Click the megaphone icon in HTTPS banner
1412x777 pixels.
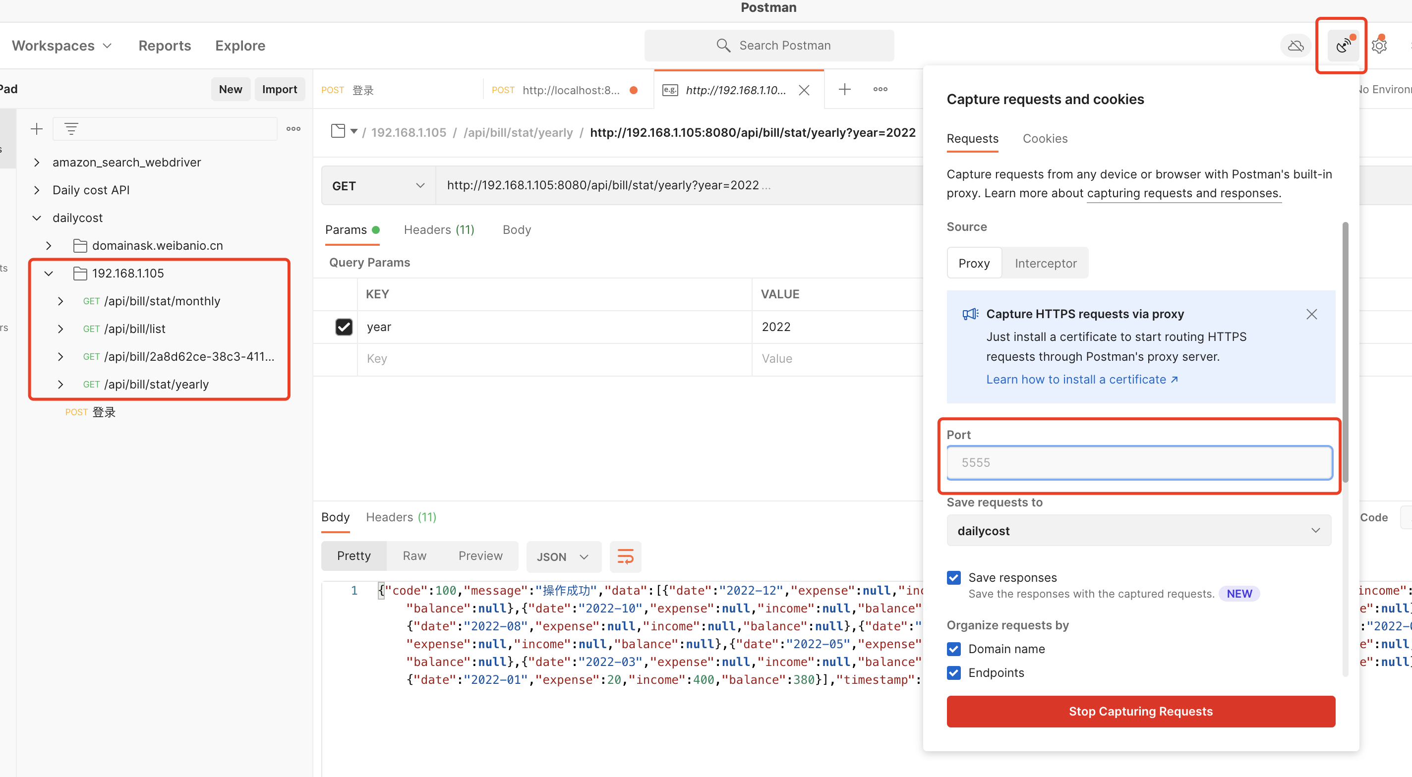click(970, 314)
